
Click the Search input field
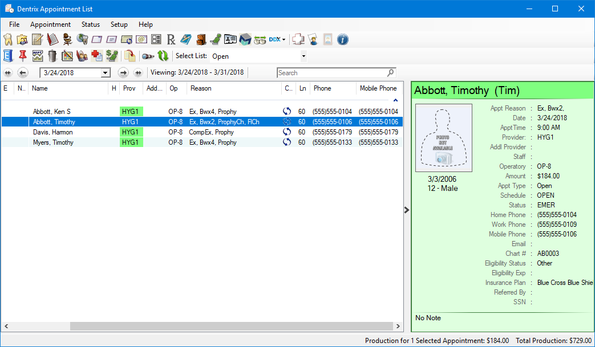331,73
